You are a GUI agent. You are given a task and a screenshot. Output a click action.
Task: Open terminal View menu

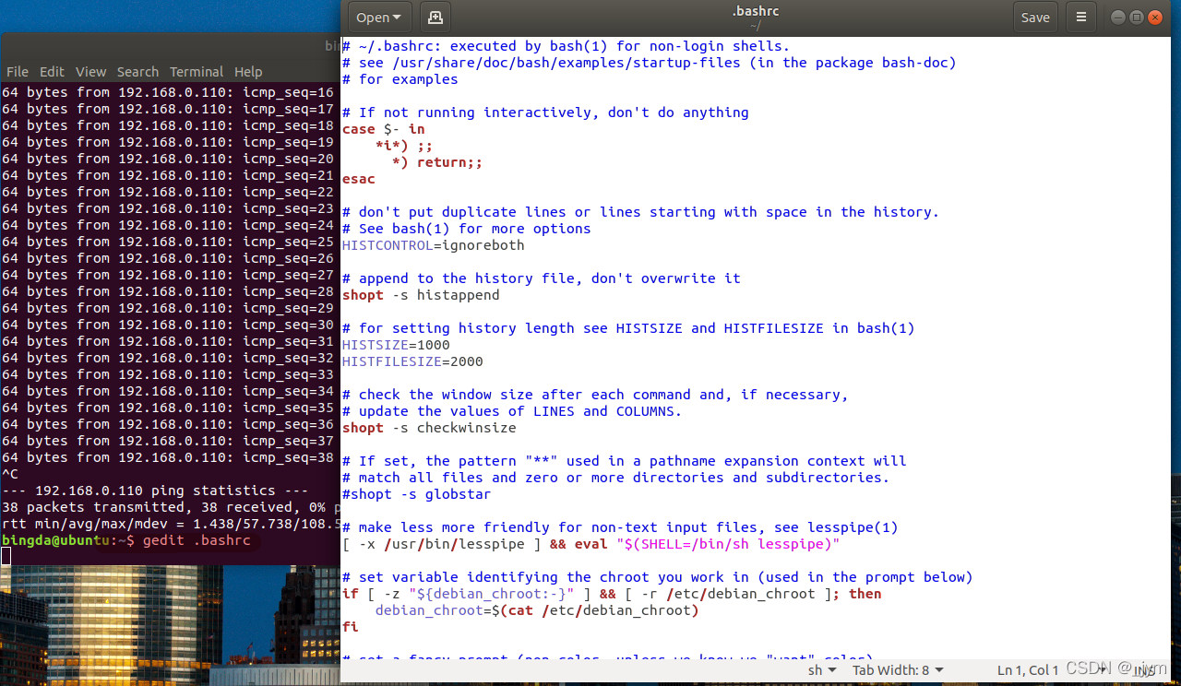pyautogui.click(x=90, y=72)
